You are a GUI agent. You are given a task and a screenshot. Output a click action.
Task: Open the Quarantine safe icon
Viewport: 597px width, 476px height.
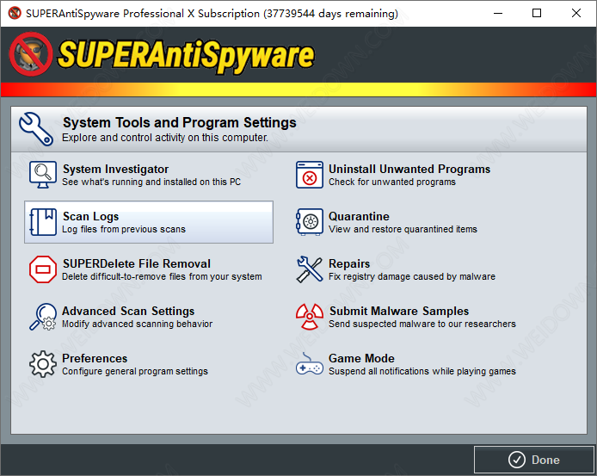[310, 222]
